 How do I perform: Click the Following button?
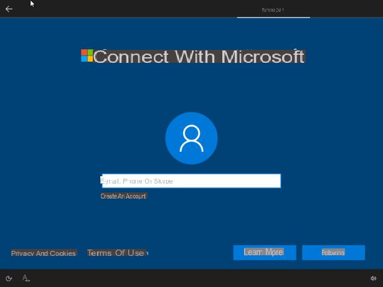tap(333, 253)
